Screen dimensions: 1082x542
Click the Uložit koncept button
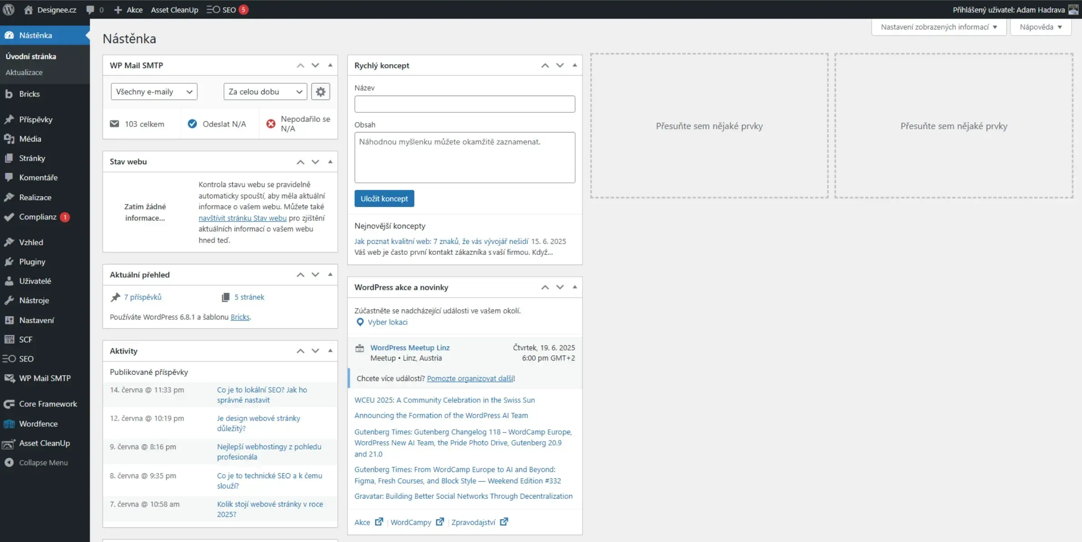coord(384,198)
